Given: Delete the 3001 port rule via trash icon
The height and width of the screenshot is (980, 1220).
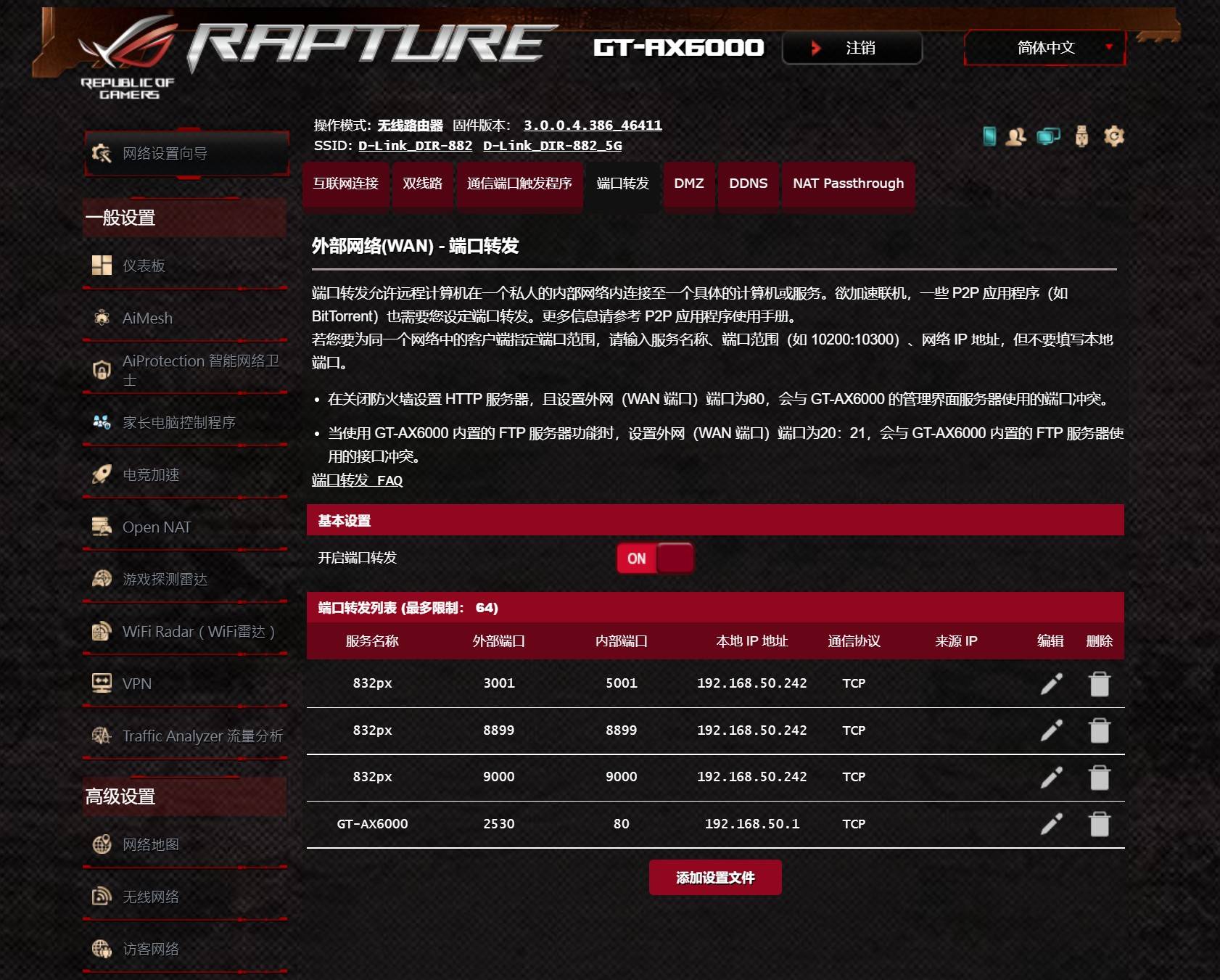Looking at the screenshot, I should pyautogui.click(x=1099, y=683).
